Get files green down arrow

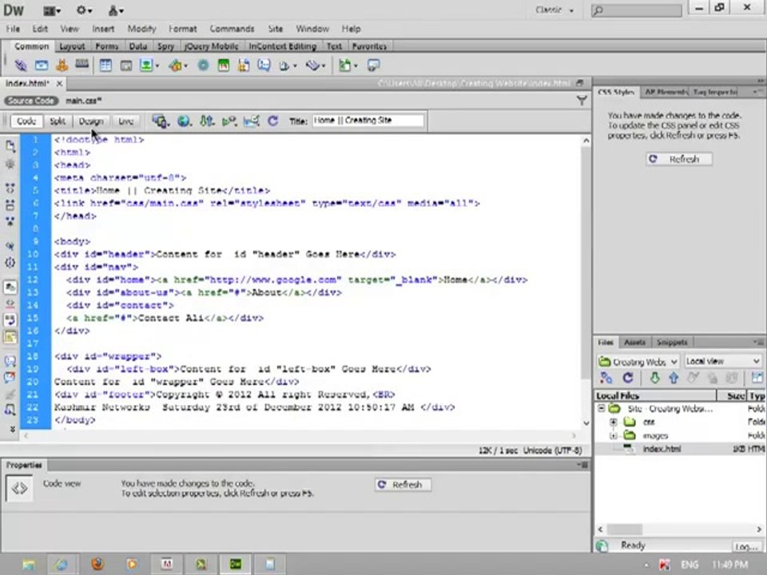[x=654, y=378]
